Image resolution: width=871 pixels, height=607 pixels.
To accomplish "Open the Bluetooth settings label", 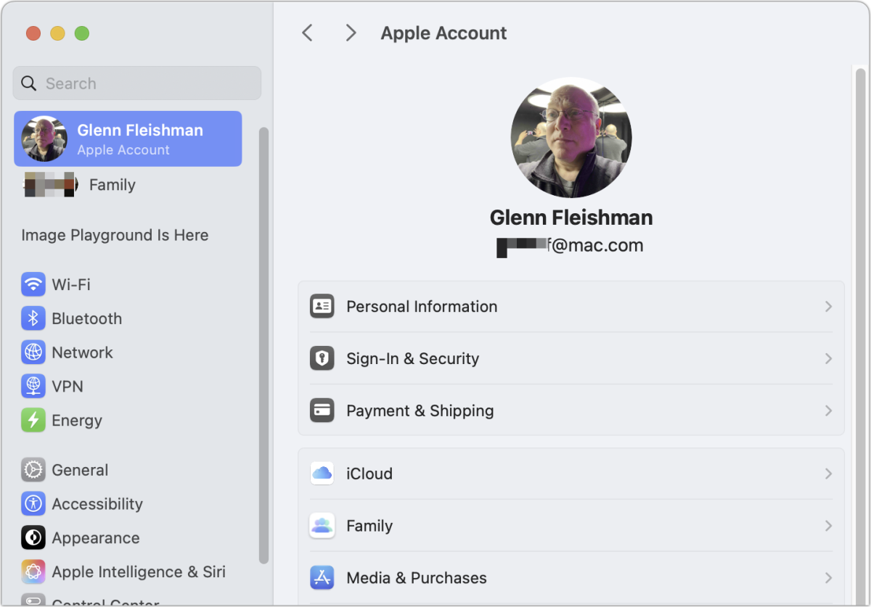I will click(86, 318).
